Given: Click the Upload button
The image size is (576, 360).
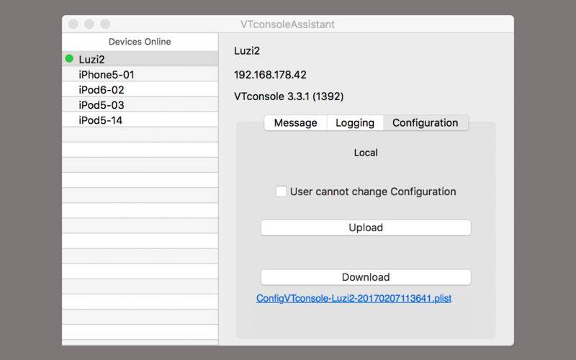Looking at the screenshot, I should (366, 228).
